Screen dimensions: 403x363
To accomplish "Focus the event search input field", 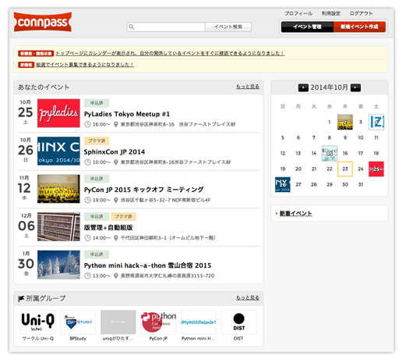I will pos(166,27).
